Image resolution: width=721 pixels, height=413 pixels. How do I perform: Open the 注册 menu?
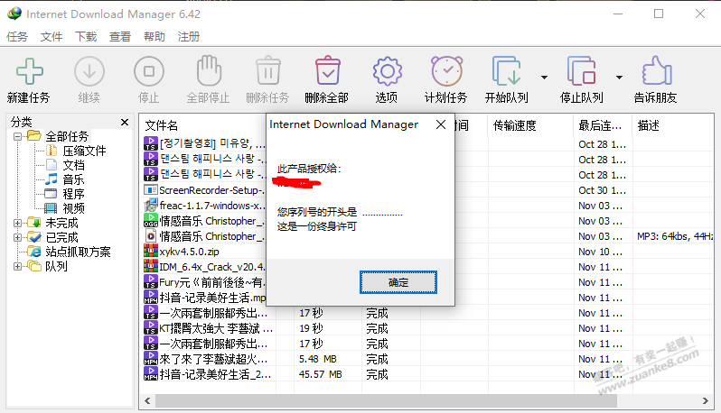[x=189, y=37]
